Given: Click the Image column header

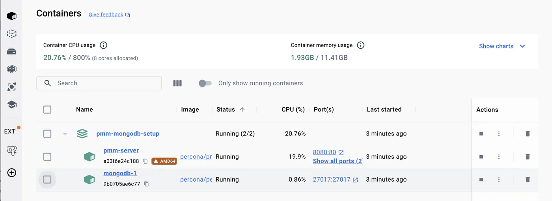Looking at the screenshot, I should click(190, 110).
